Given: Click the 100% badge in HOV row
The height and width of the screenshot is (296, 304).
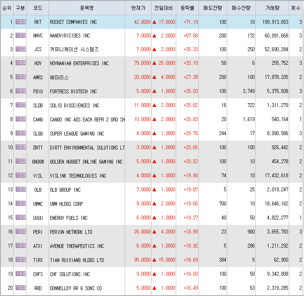Looking at the screenshot, I should (21, 63).
